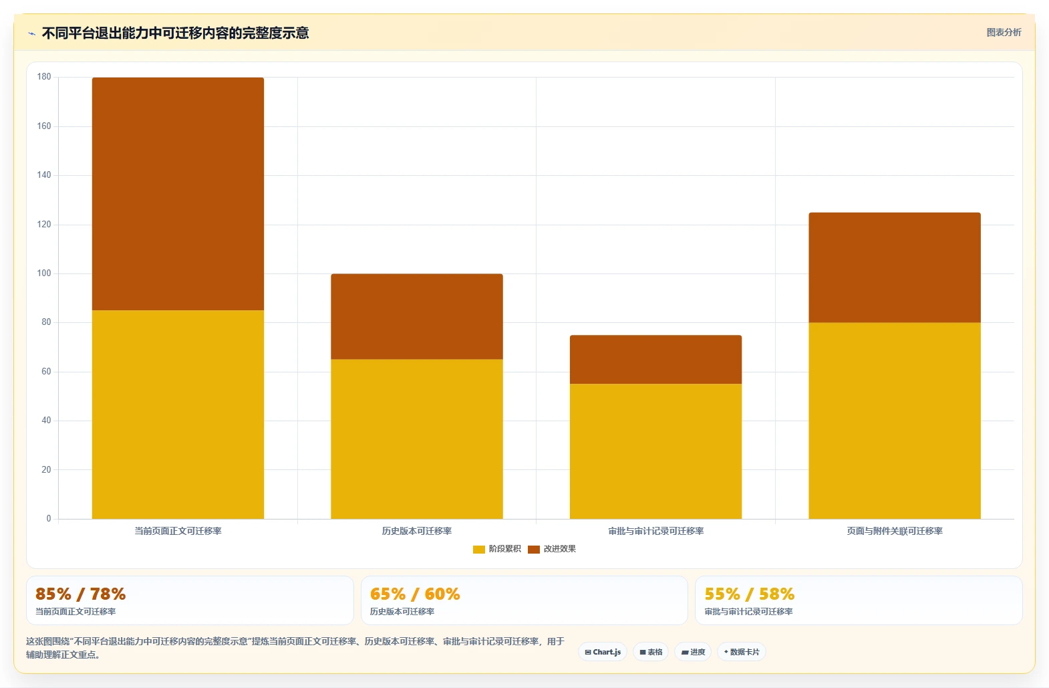Click the 85% / 78% stat value
Viewport: 1049px width, 688px height.
point(80,594)
